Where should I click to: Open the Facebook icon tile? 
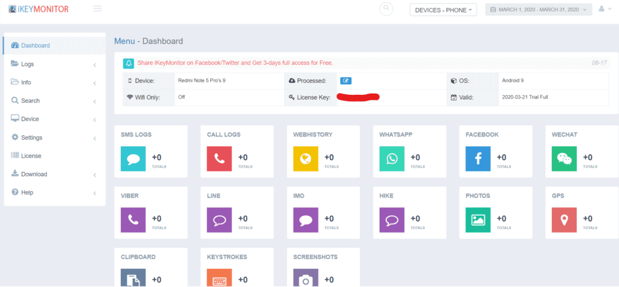click(478, 159)
